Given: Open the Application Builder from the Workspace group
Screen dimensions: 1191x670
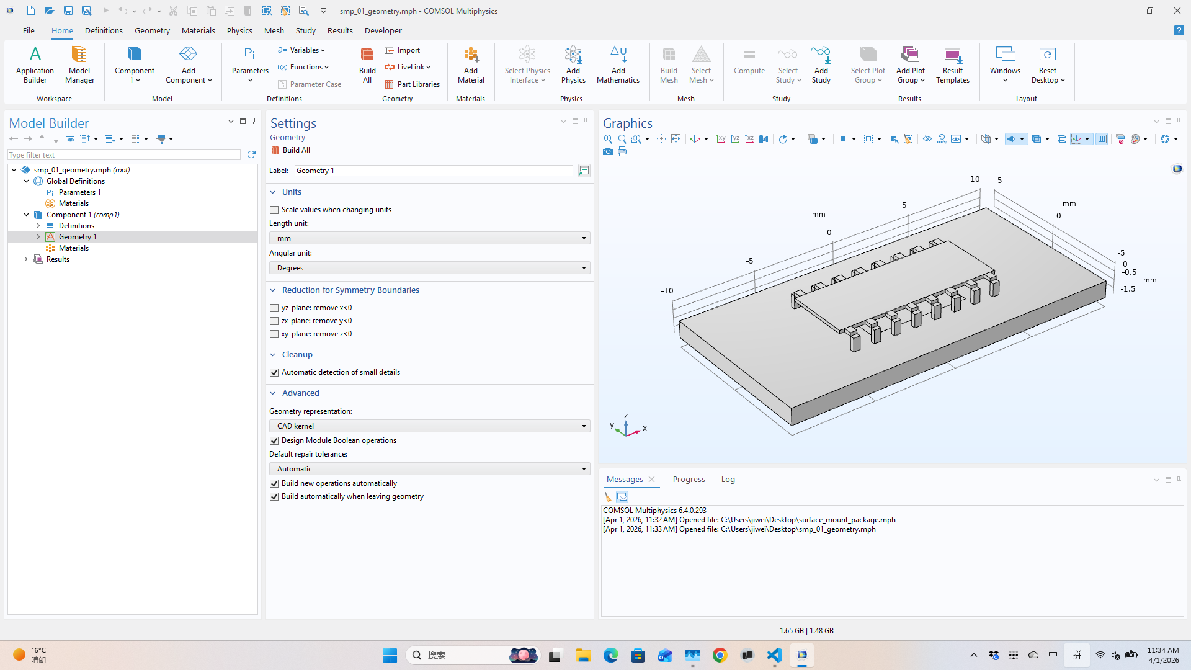Looking at the screenshot, I should (x=35, y=64).
